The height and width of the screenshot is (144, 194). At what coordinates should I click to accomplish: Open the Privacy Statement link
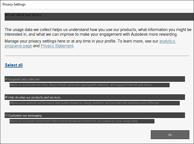pos(57,46)
